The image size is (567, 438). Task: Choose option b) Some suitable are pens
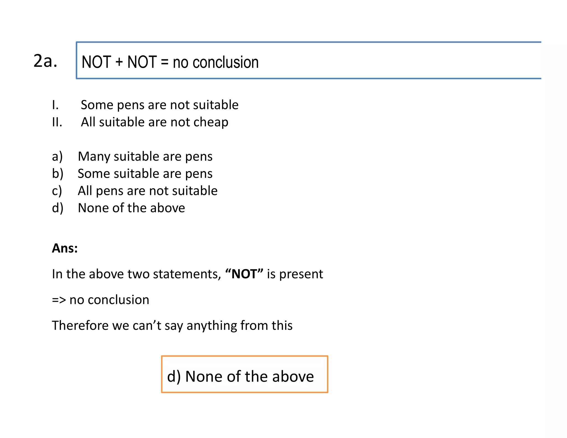click(145, 174)
